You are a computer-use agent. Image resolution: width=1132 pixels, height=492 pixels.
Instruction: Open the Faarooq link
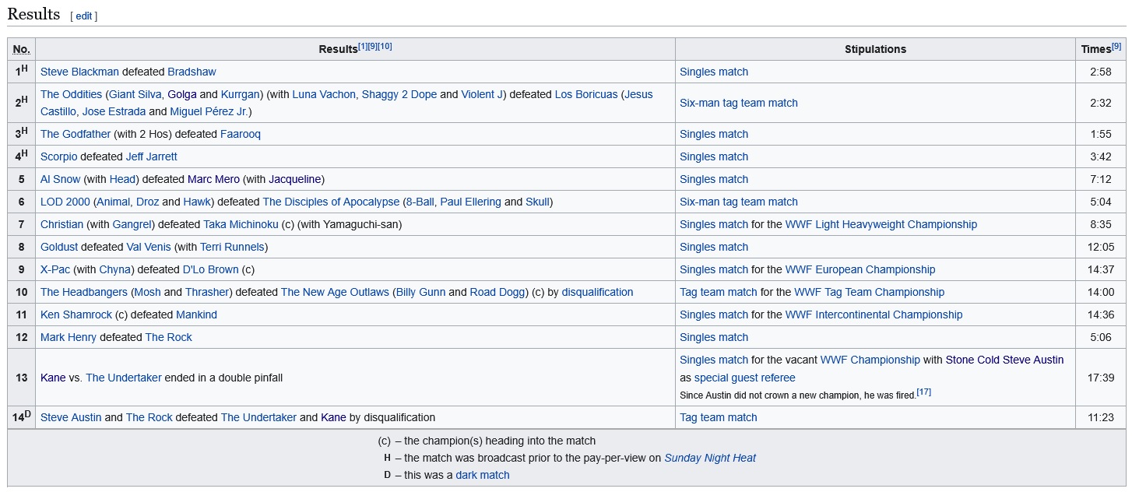tap(240, 134)
